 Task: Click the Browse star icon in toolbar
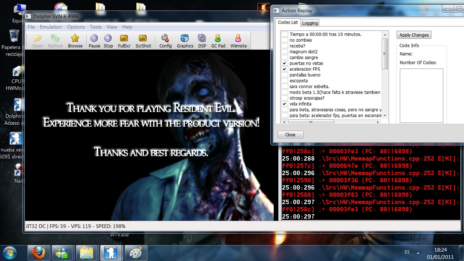click(x=75, y=38)
